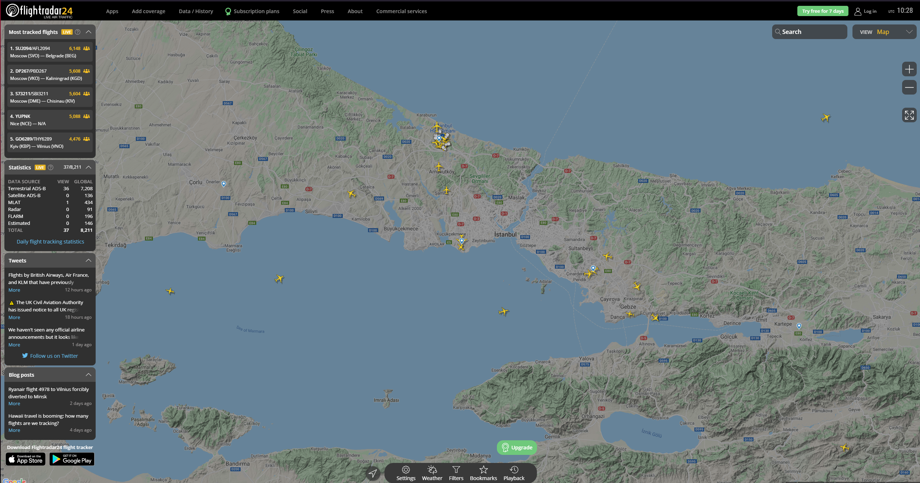Select the aircraft over the Black Sea
Screen dimensions: 920x483
pos(825,118)
